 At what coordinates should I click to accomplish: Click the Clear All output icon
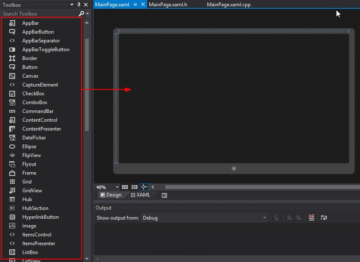[311, 217]
